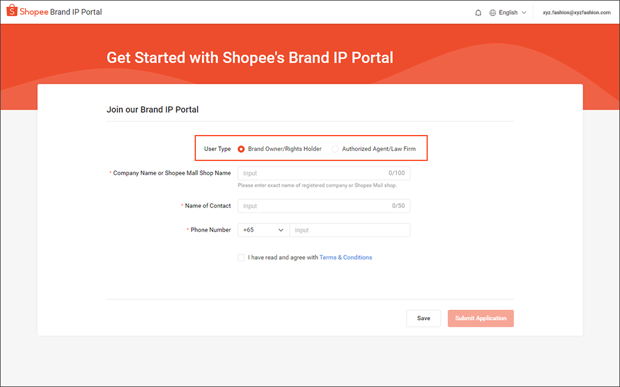Click the Authorized Agent/Law Firm label text
620x387 pixels.
pos(379,149)
